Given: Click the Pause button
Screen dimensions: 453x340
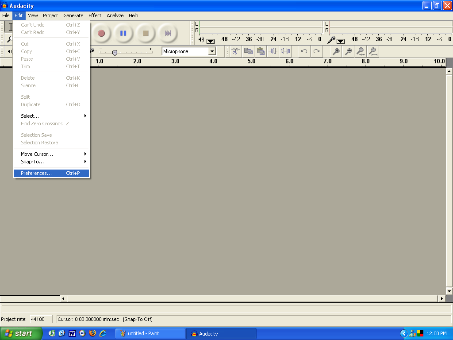Looking at the screenshot, I should [x=123, y=33].
